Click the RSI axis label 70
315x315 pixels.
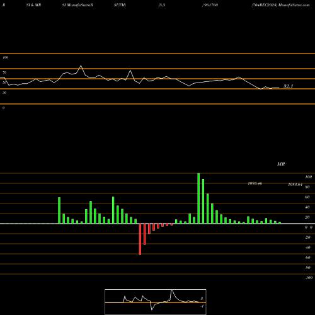4,72
